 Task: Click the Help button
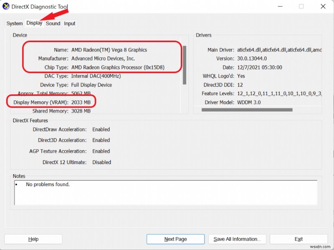33,239
